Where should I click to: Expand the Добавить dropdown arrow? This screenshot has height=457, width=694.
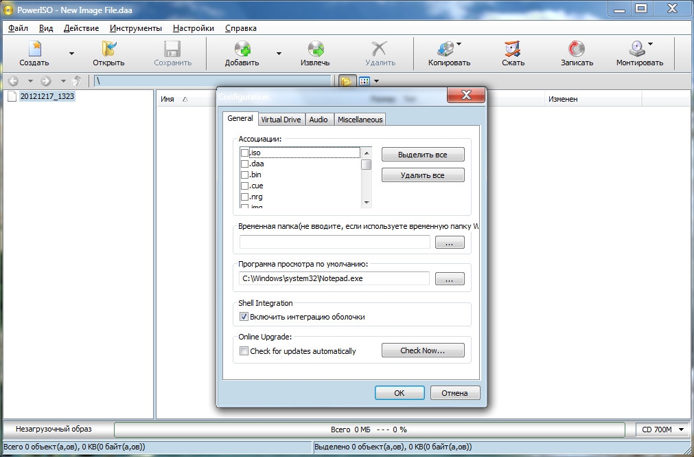(x=279, y=54)
